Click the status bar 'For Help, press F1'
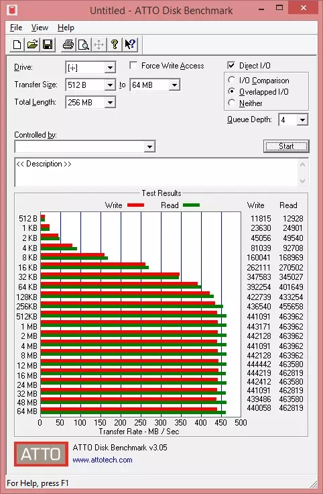This screenshot has width=323, height=494. click(x=38, y=483)
